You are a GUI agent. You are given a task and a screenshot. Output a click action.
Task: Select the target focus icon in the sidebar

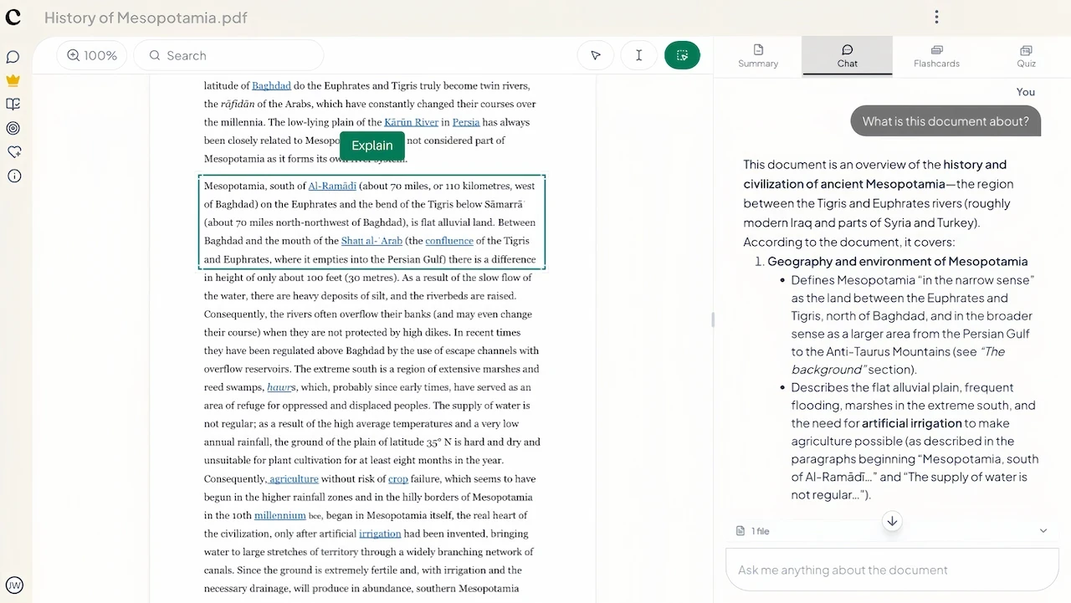coord(13,128)
